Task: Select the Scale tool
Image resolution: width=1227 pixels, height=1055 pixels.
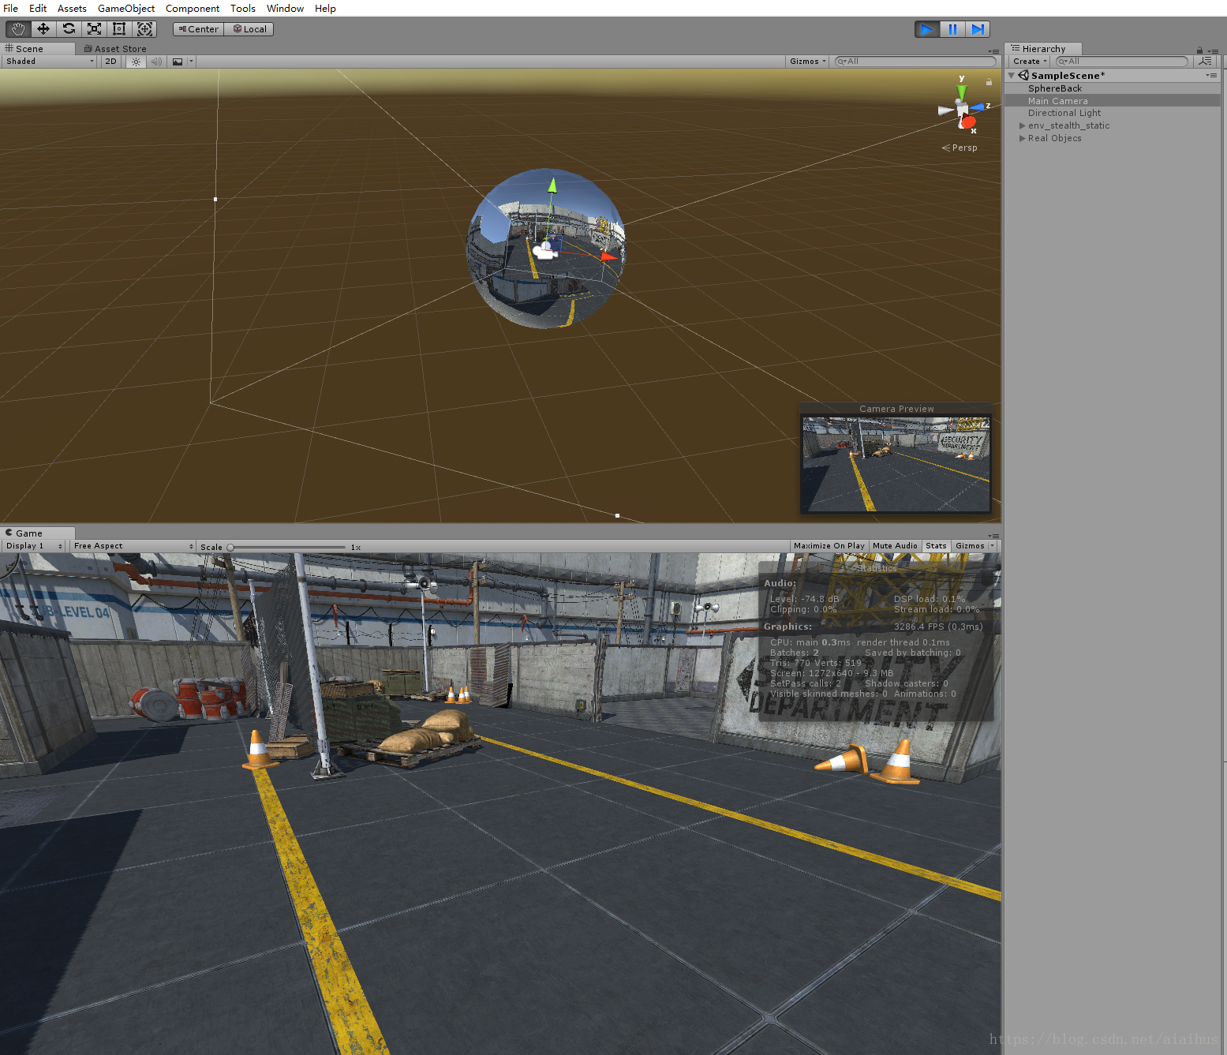Action: (94, 29)
